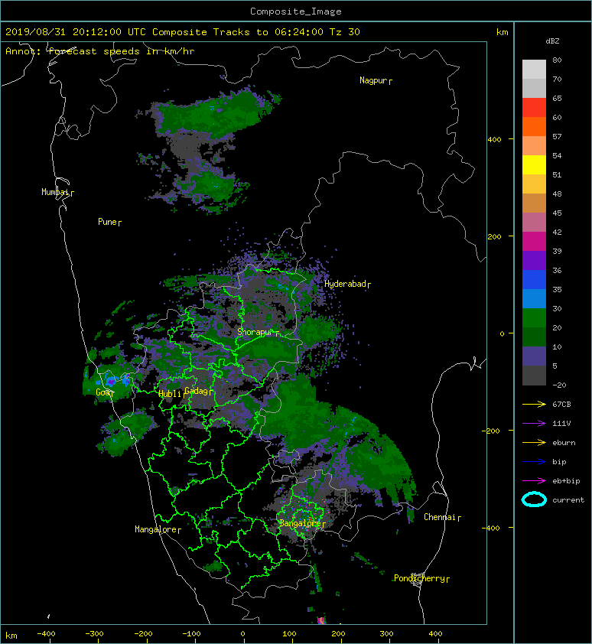Click the cyan current ellipse legend icon
Viewport: 592px width, 644px height.
(534, 499)
